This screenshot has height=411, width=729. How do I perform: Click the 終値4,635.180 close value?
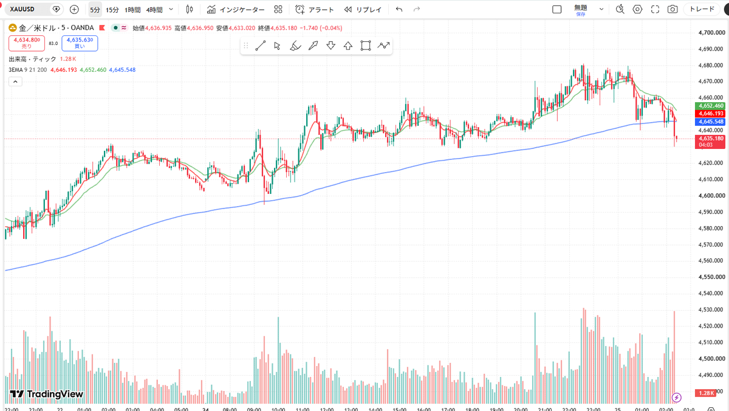coord(278,28)
